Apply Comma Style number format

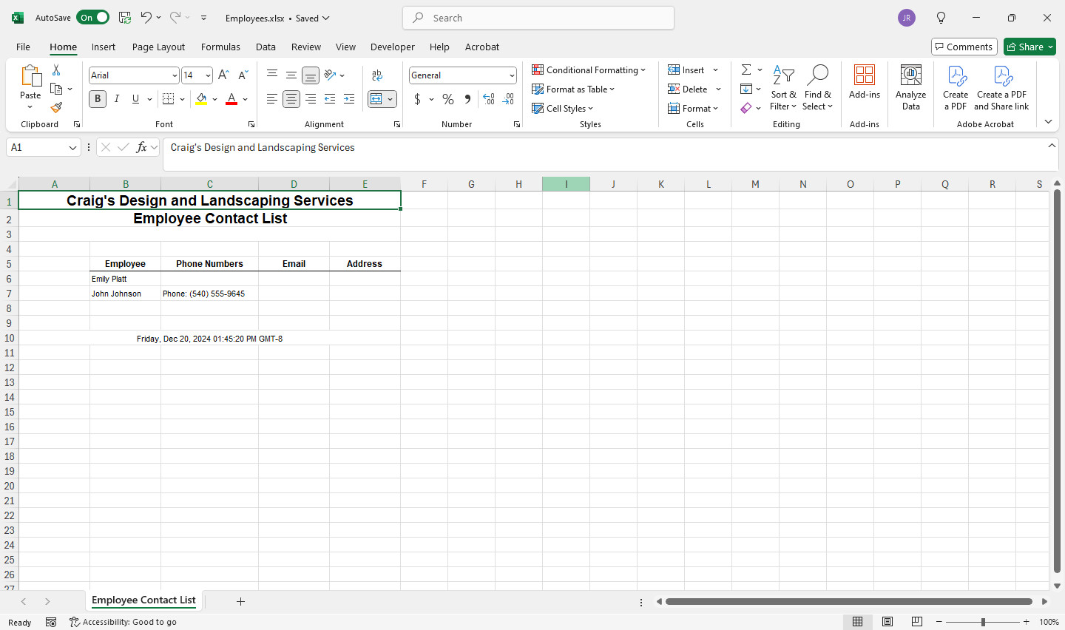[x=467, y=99]
